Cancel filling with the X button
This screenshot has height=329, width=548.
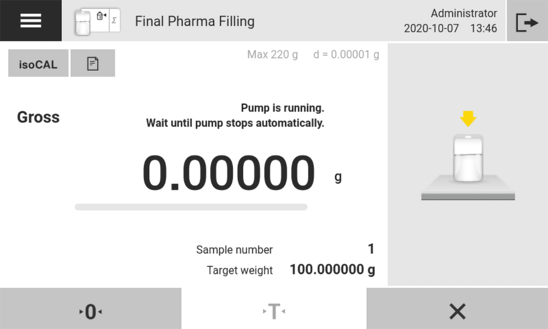pyautogui.click(x=457, y=311)
